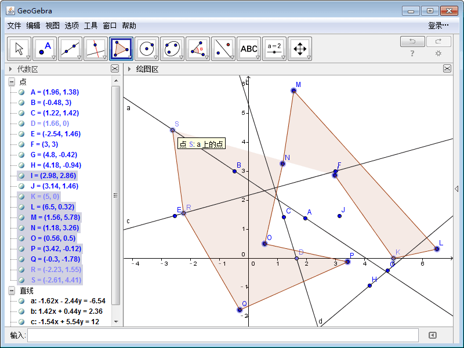Screen dimensions: 464x348
Task: Open the 视图 menu
Action: [x=52, y=26]
